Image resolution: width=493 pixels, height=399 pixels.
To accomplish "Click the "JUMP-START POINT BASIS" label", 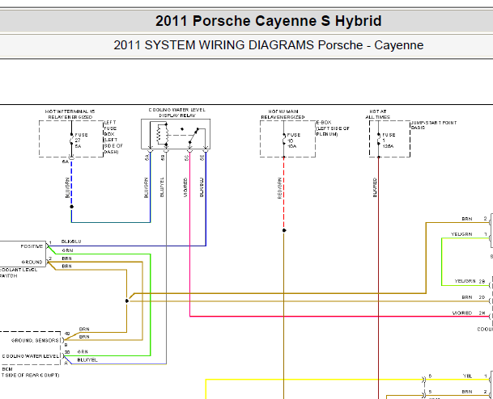I will 434,125.
